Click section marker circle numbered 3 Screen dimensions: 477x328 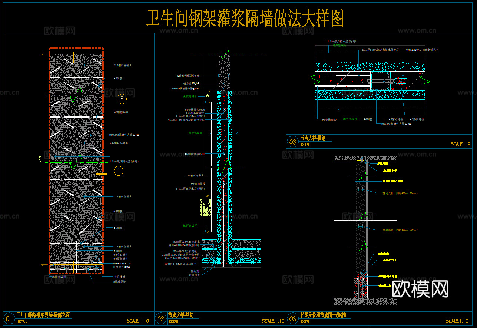click(118, 170)
